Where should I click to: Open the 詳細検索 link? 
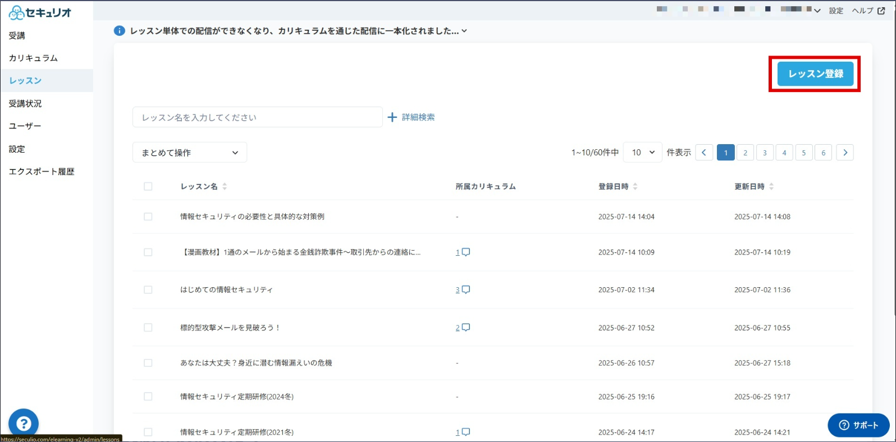[x=418, y=117]
